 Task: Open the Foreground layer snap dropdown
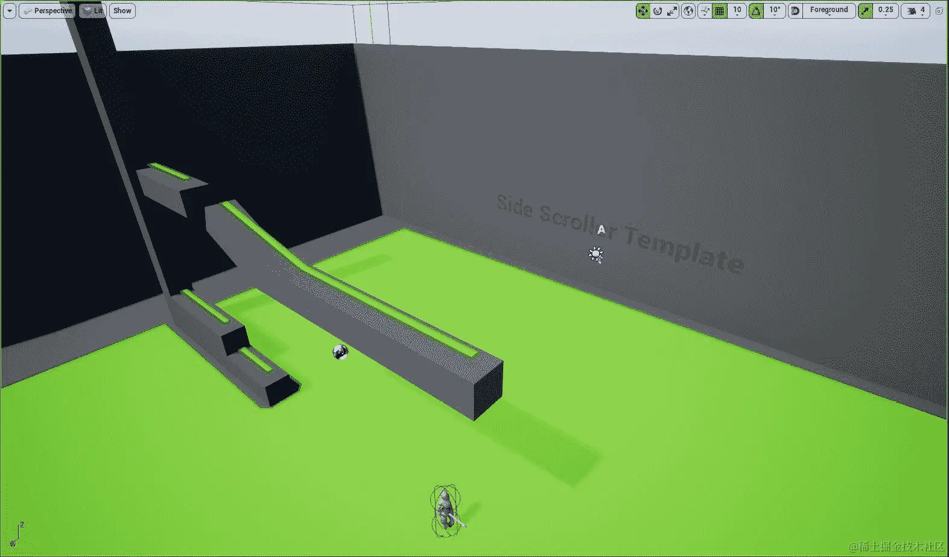point(830,11)
